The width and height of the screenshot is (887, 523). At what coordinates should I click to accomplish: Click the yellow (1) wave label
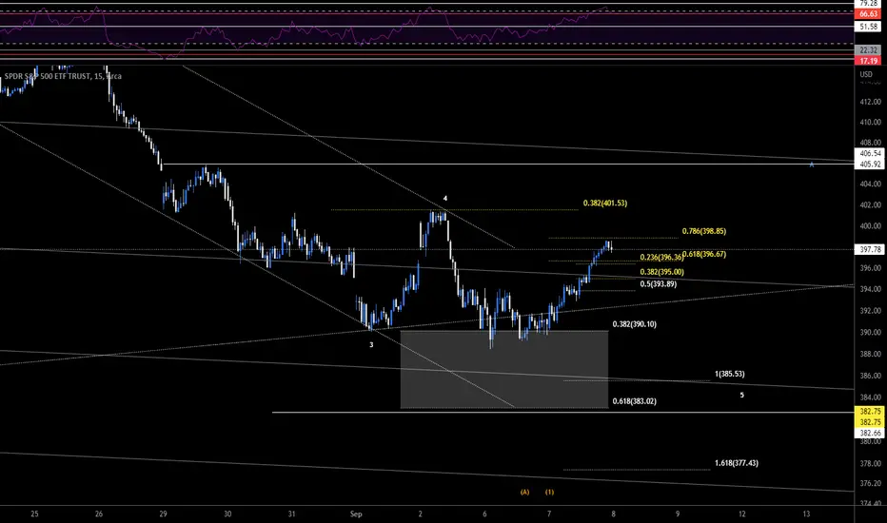coord(549,492)
